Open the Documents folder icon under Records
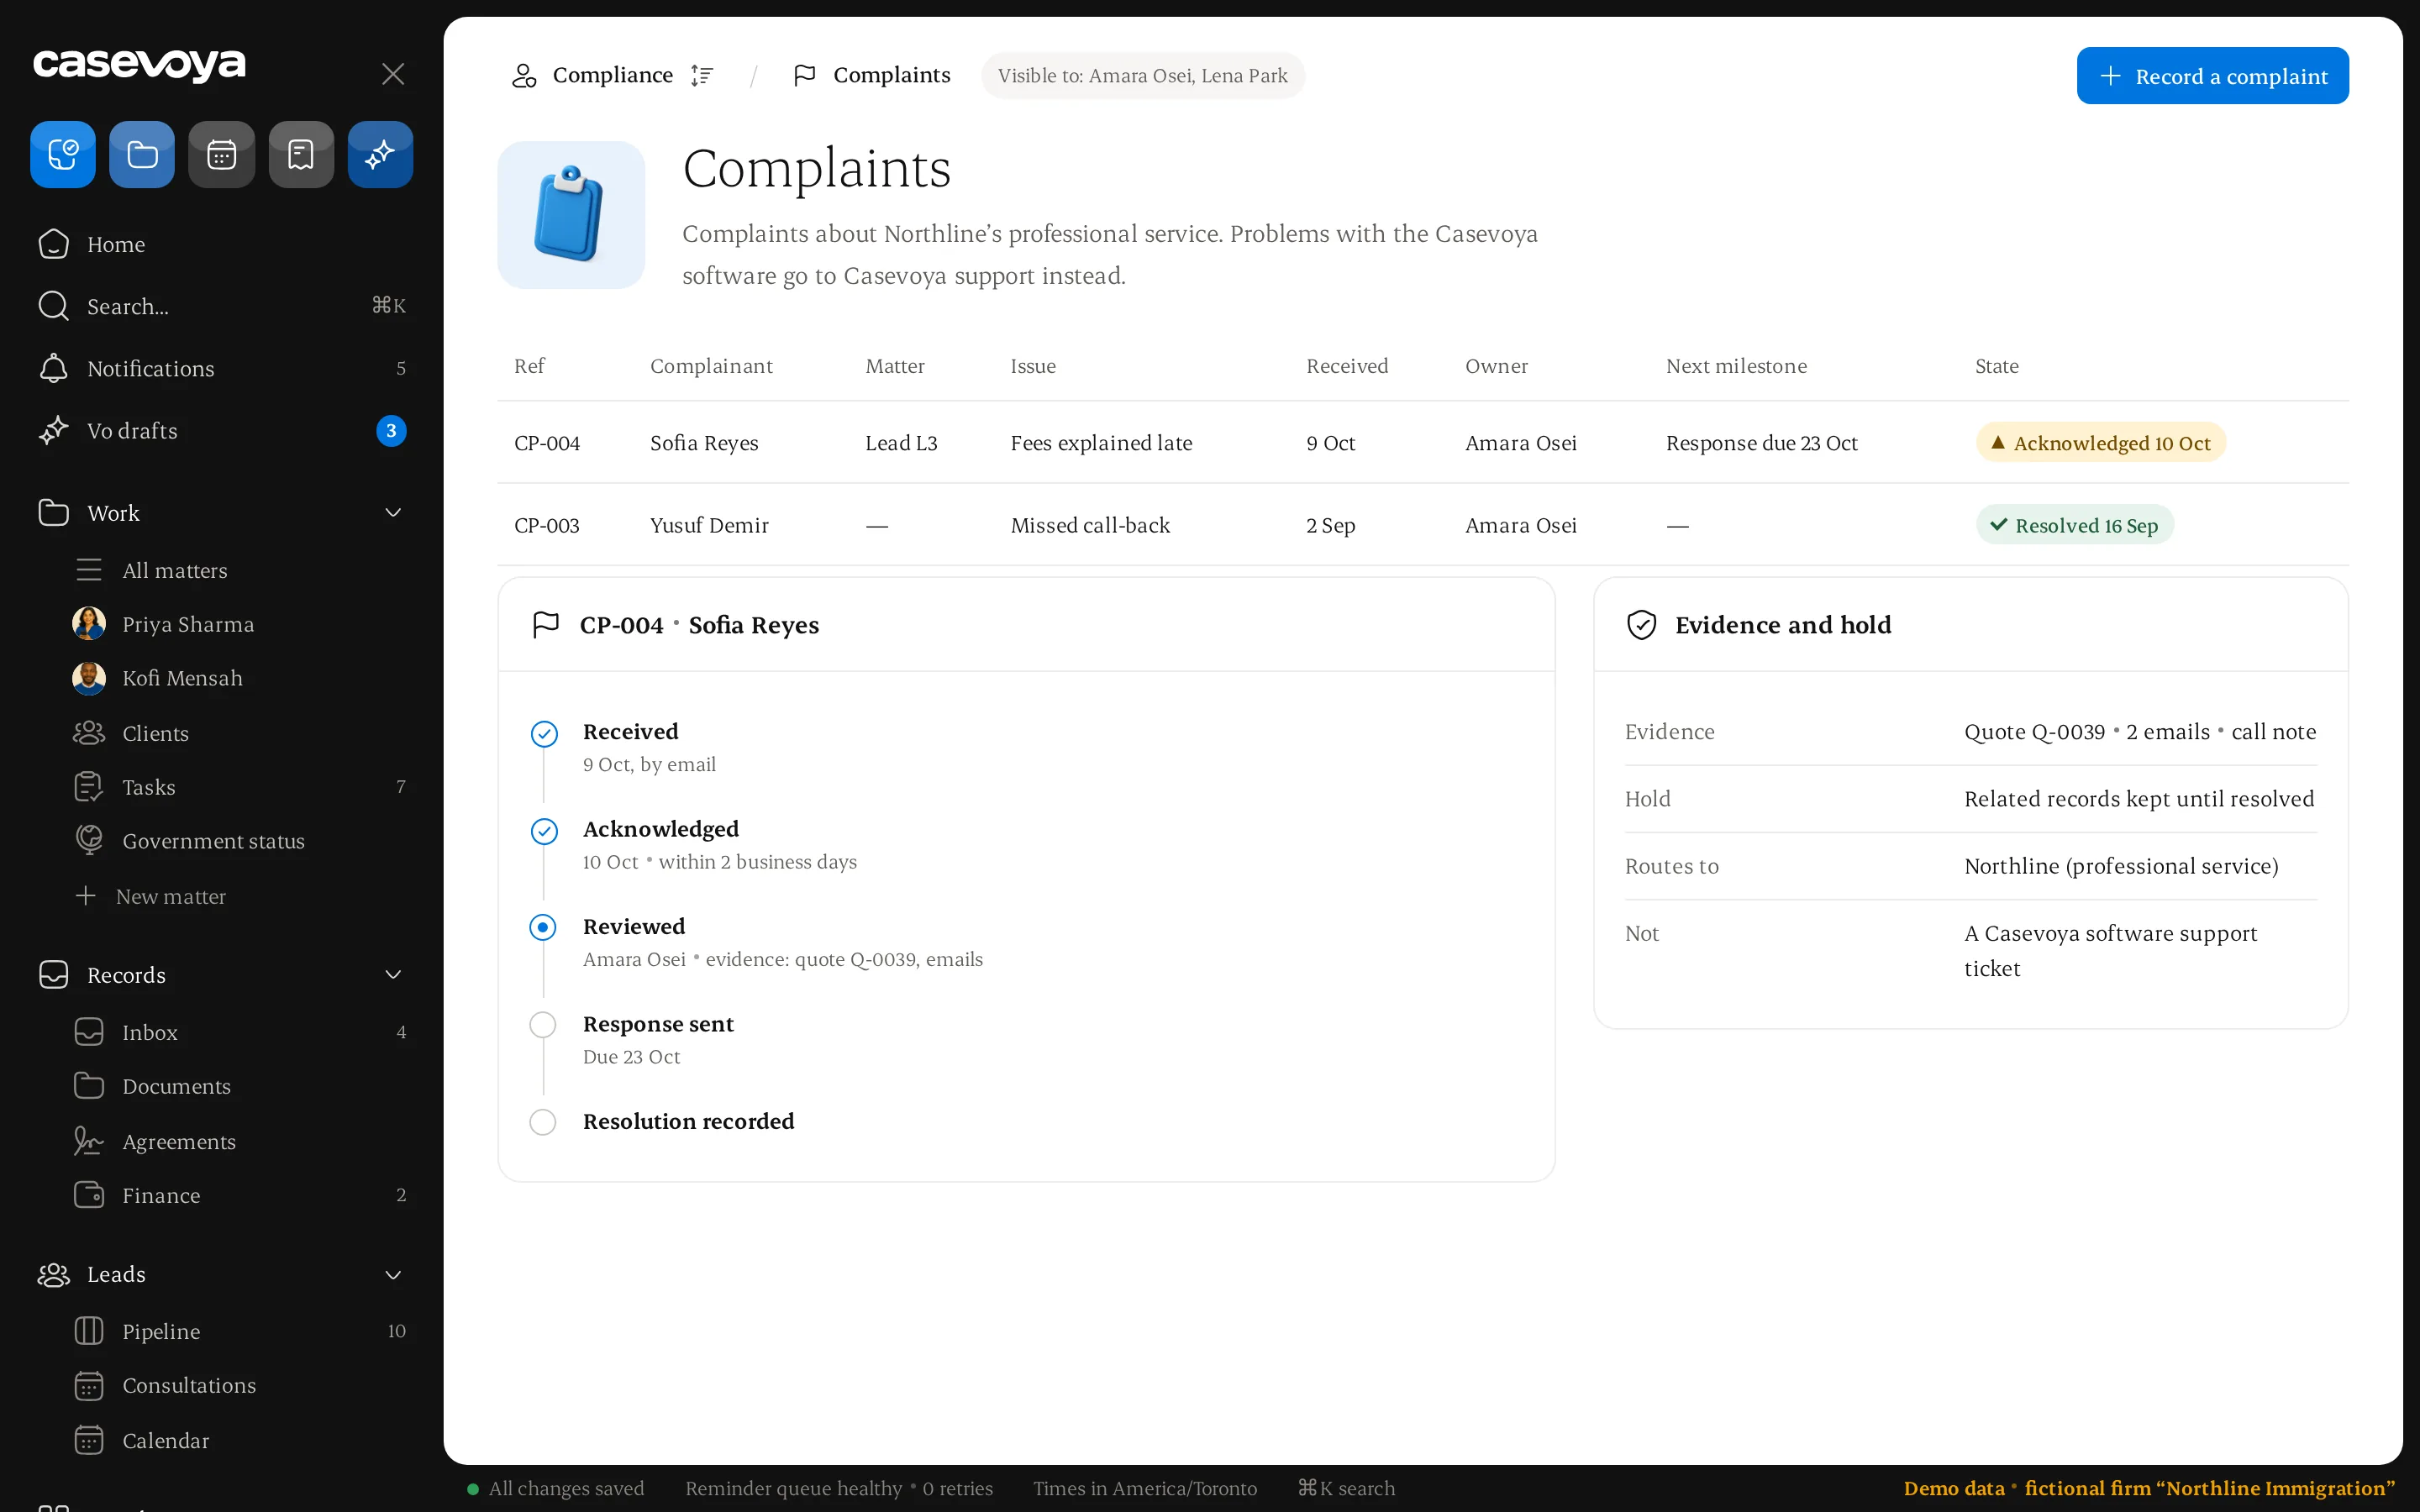The height and width of the screenshot is (1512, 2420). 89,1086
